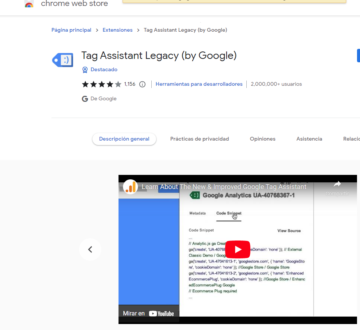360x330 pixels.
Task: Click Mirar en YouTube button
Action: pyautogui.click(x=149, y=314)
